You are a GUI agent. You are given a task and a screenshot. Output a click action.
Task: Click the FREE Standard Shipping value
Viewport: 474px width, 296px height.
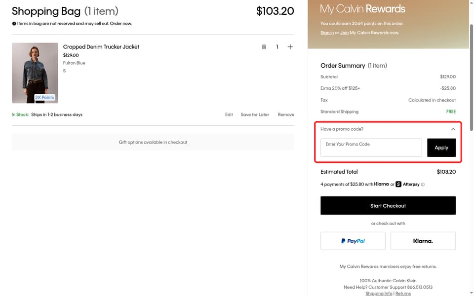tap(451, 112)
